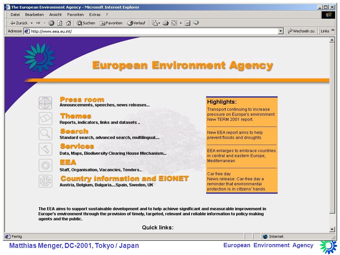Open the Search heading link
The image size is (340, 255).
[74, 131]
